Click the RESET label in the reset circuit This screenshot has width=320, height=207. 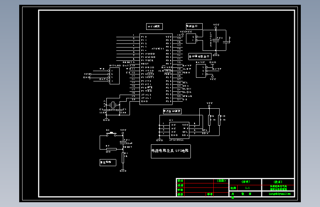128,147
